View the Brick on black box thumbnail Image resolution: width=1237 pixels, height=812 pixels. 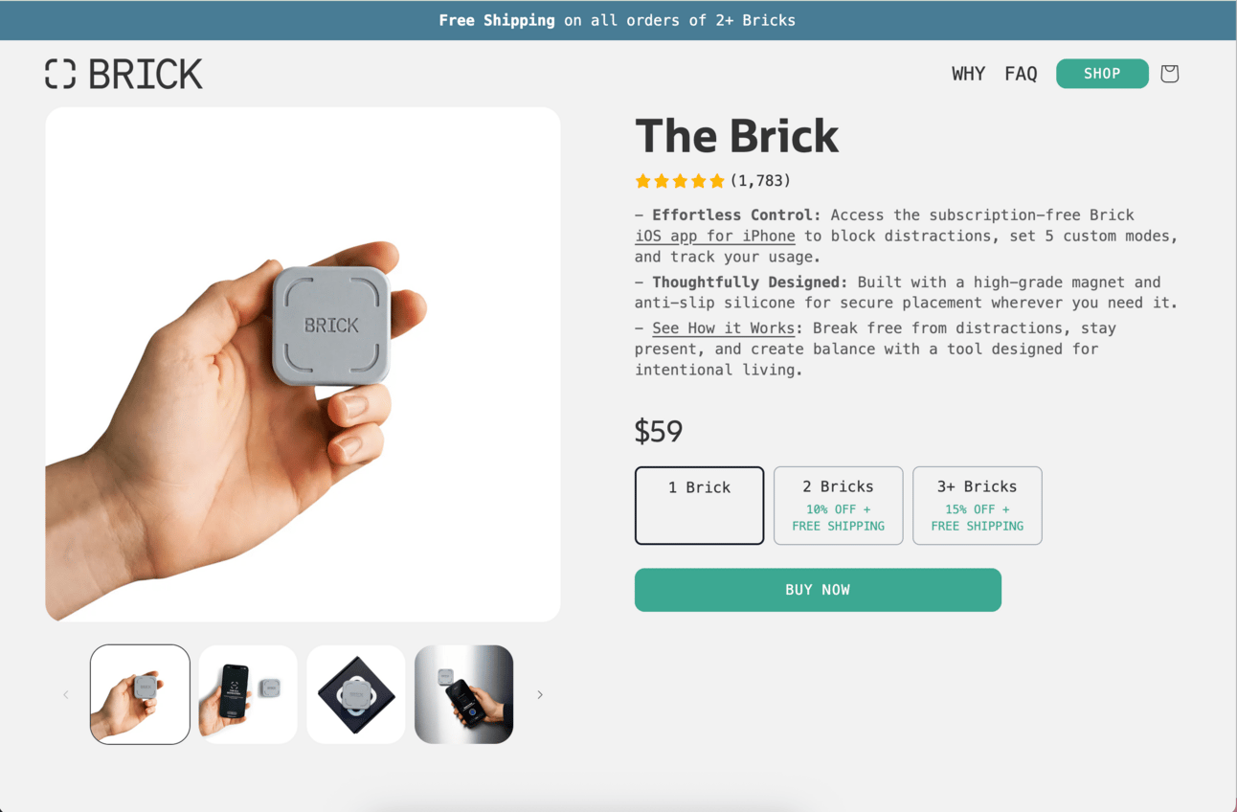[x=356, y=694]
